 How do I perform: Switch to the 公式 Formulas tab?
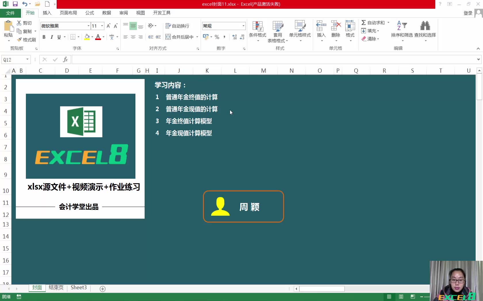(x=90, y=13)
